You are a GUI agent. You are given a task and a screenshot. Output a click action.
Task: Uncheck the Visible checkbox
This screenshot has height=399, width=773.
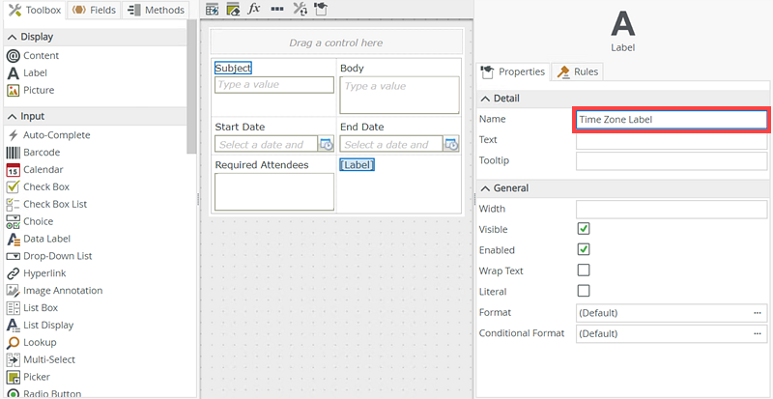pyautogui.click(x=584, y=229)
